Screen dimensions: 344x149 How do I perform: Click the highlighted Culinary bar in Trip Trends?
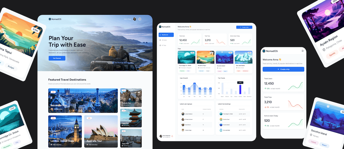[x=240, y=89]
